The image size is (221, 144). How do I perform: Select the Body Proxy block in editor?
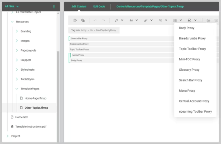coord(122,60)
